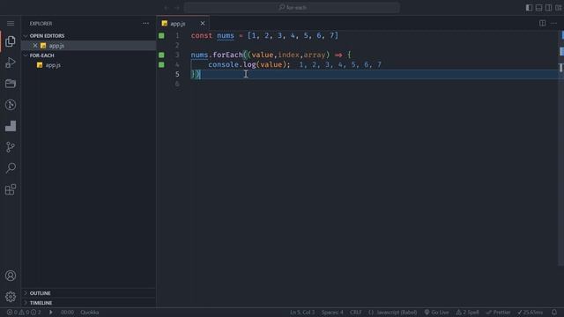
Task: Toggle bottom panel layout icon
Action: (538, 8)
